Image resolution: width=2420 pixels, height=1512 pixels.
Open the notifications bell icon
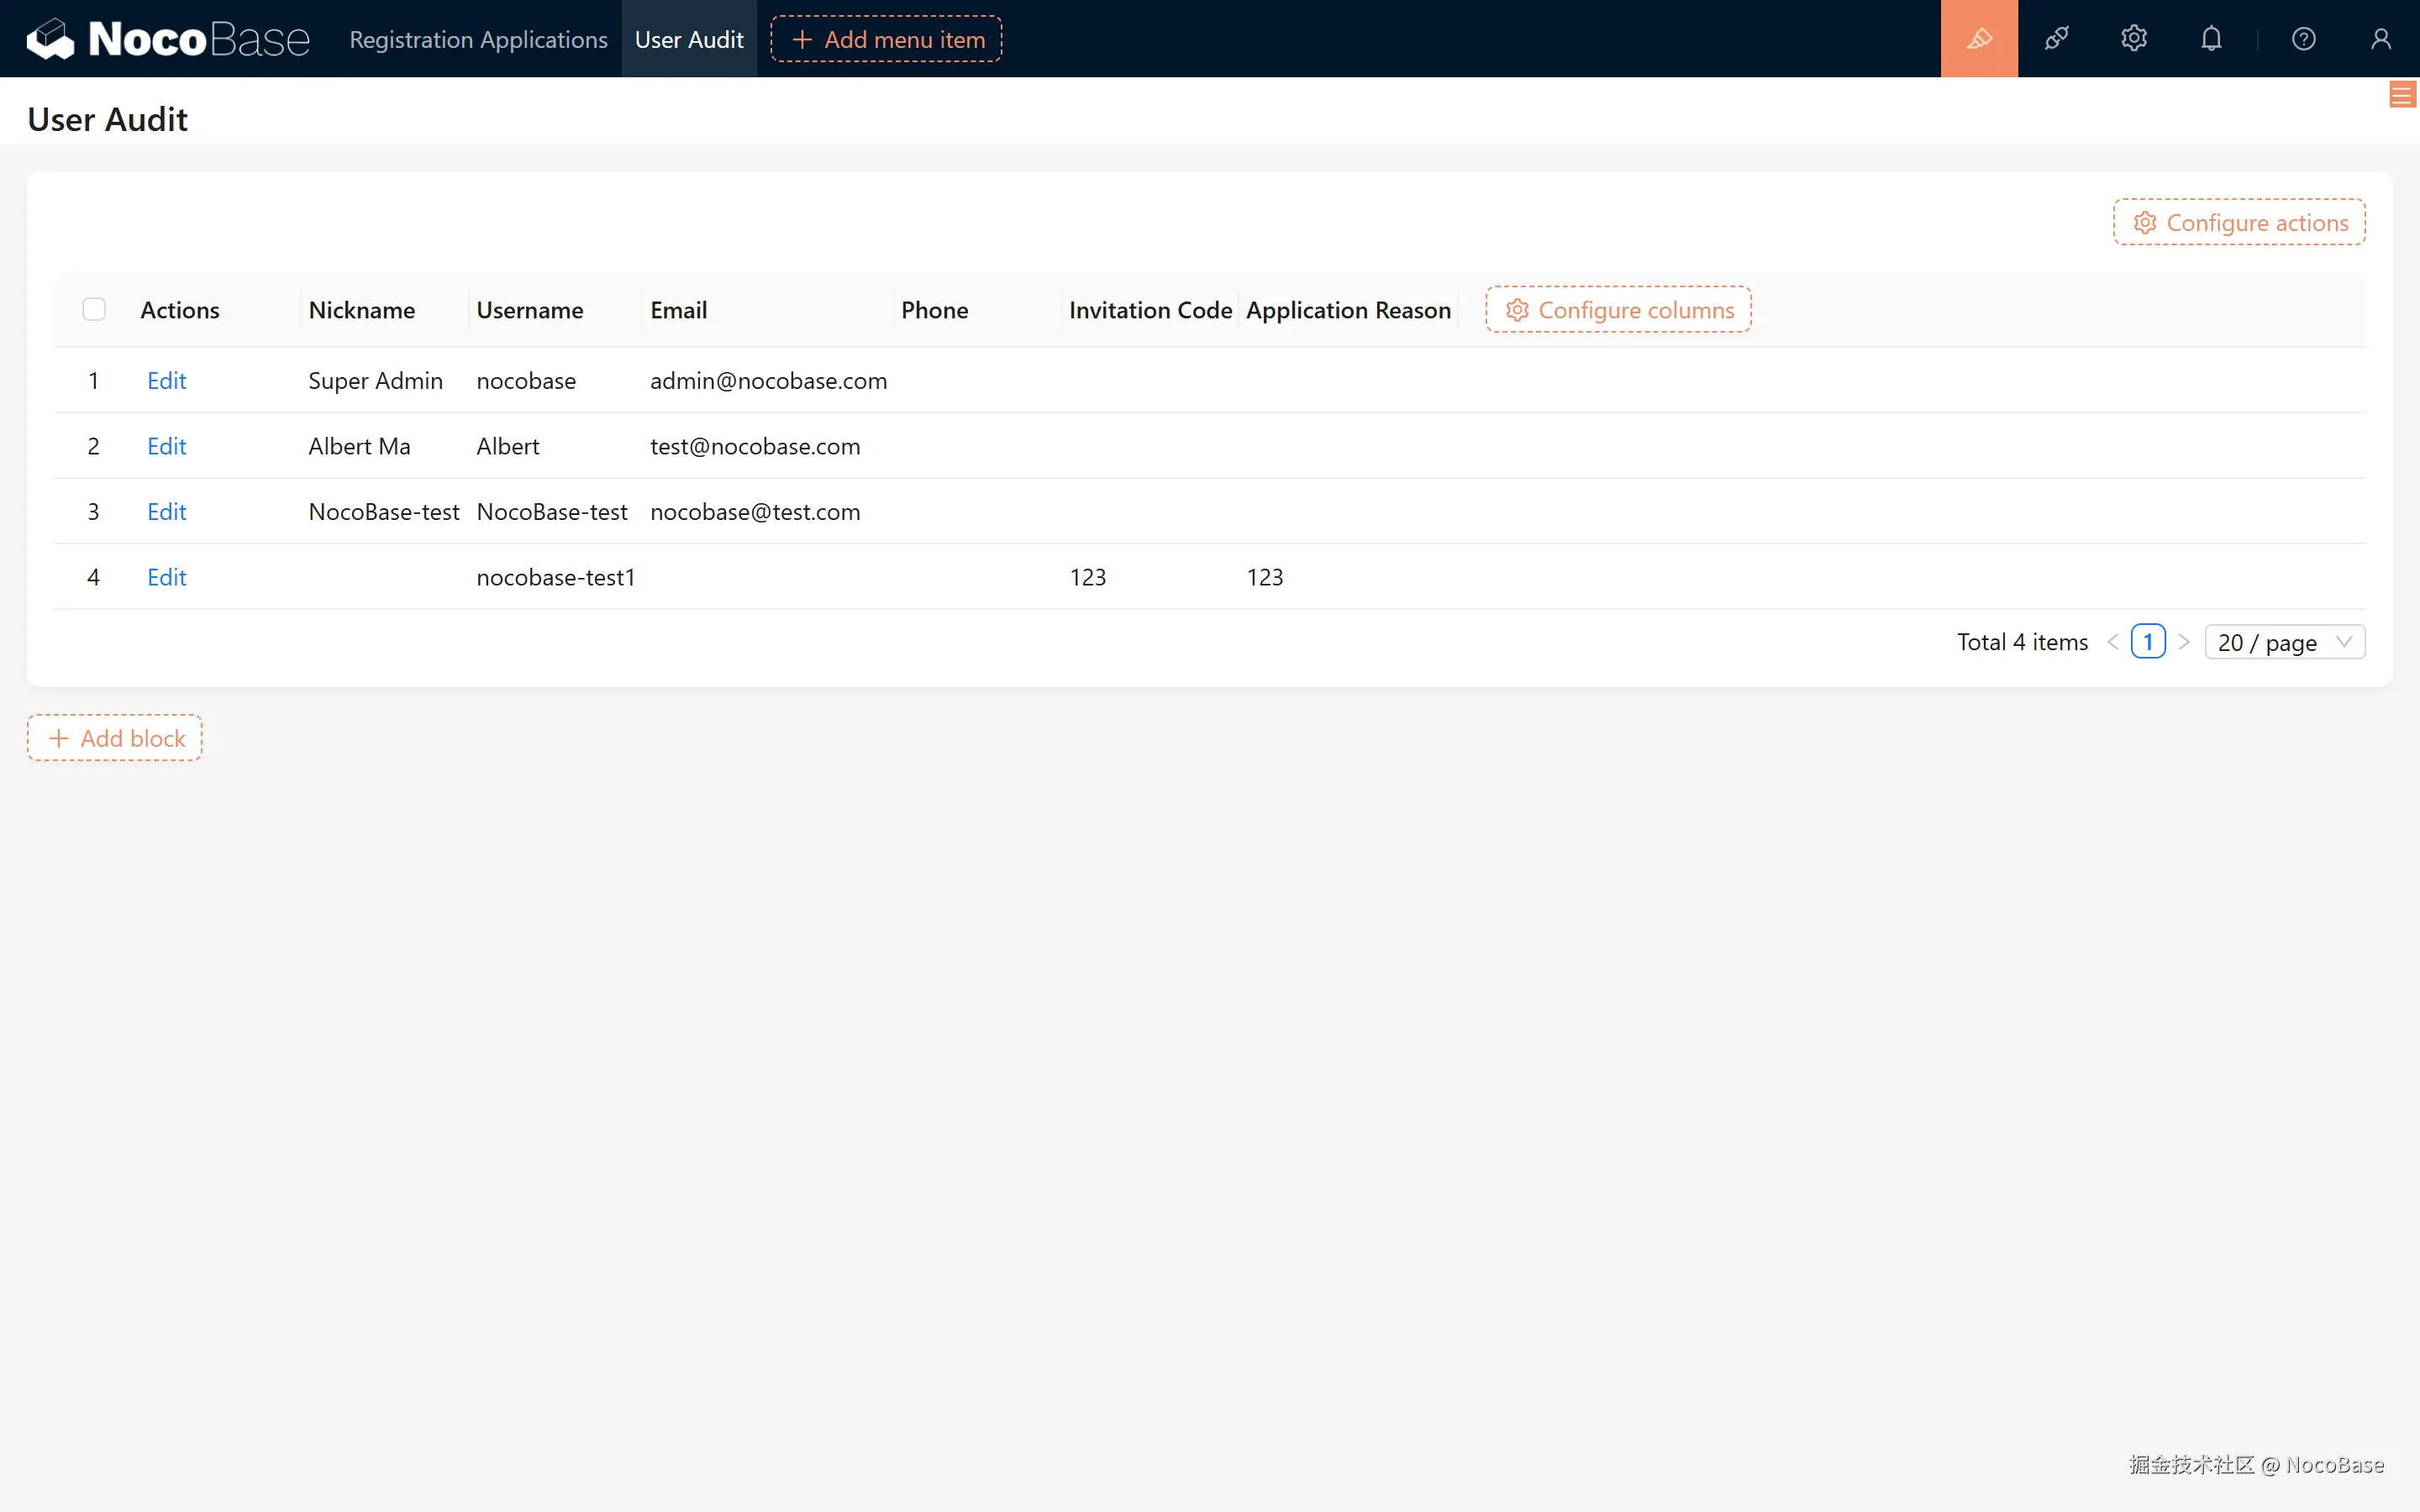coord(2211,39)
